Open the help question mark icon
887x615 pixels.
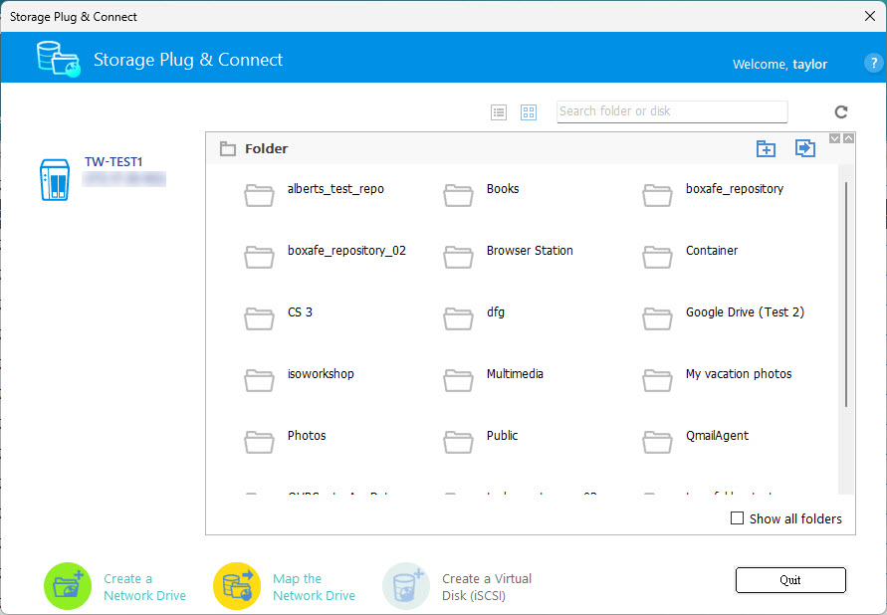tap(873, 63)
